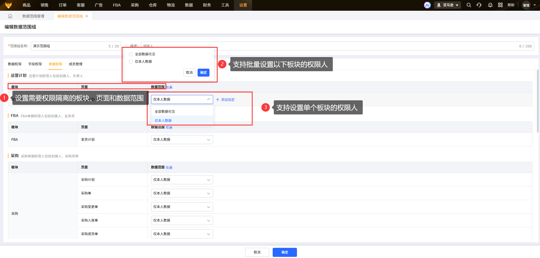This screenshot has height=258, width=540.
Task: Open the 亚马逊 platform dropdown
Action: coord(447,5)
